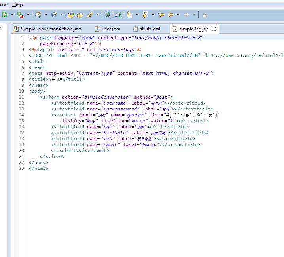The height and width of the screenshot is (257, 284).
Task: Open the Help menu
Action: pyautogui.click(x=17, y=4)
